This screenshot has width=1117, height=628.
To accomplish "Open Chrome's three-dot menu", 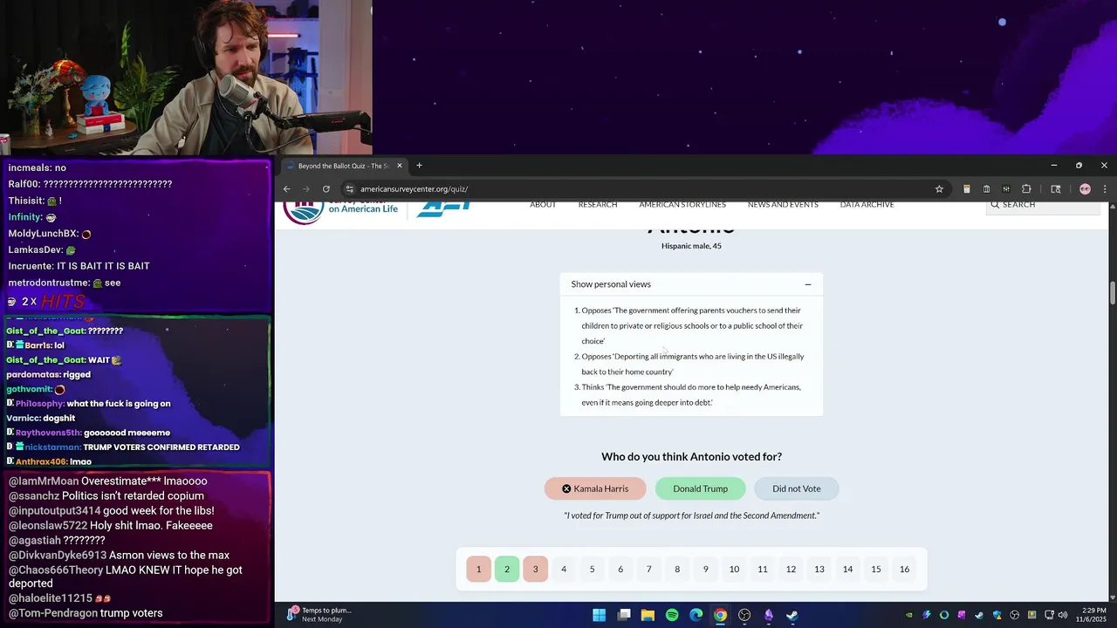I will [1105, 188].
